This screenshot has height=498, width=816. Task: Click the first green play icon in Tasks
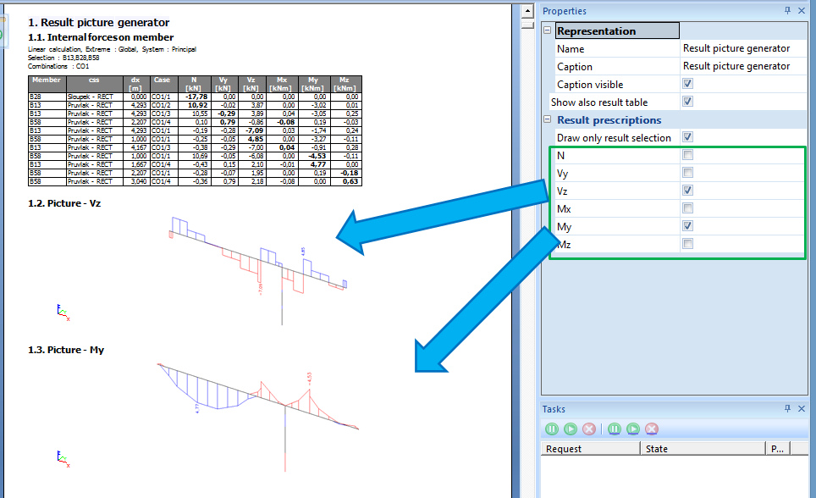click(571, 429)
